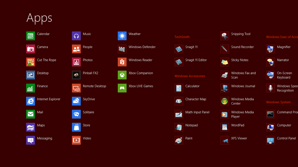Launch the Windows Reader icon
The width and height of the screenshot is (298, 167).
(122, 62)
